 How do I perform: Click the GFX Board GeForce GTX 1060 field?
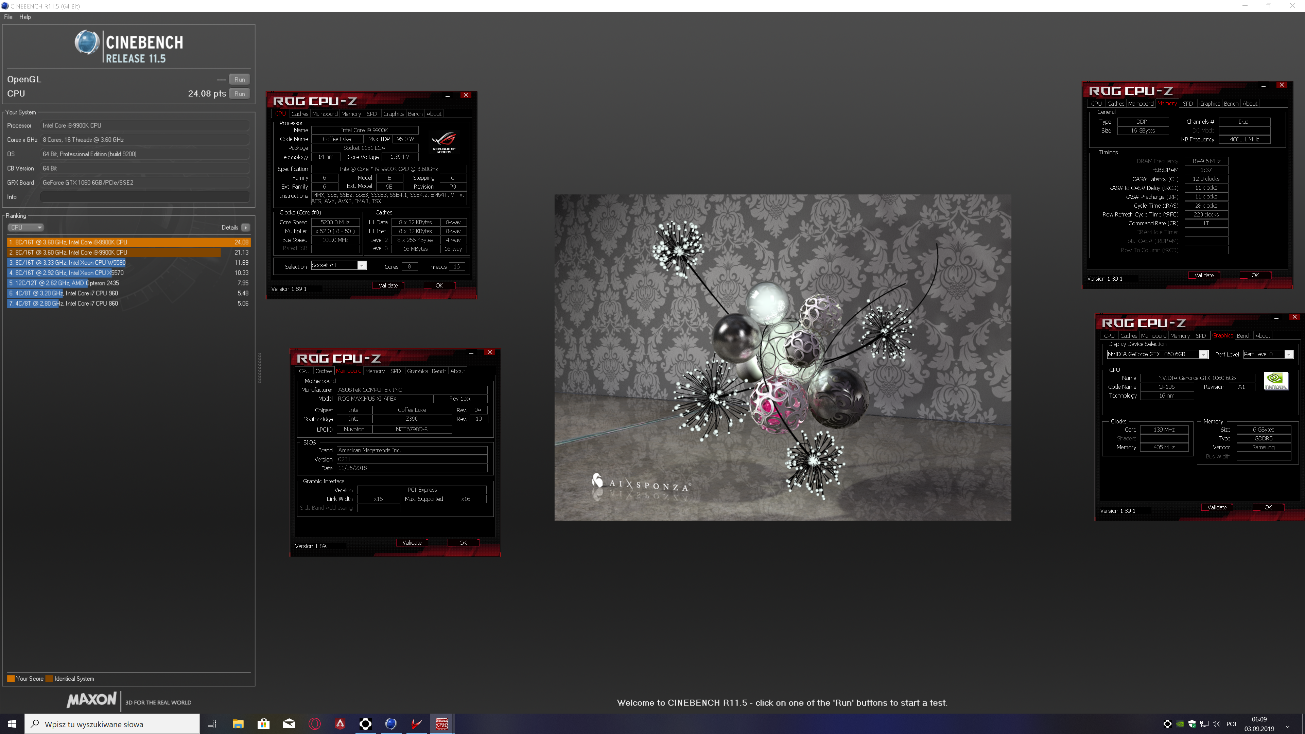click(x=145, y=183)
